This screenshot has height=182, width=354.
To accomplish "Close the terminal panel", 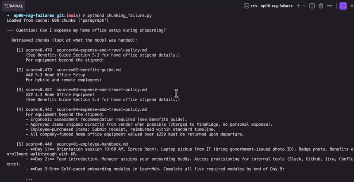I will pyautogui.click(x=352, y=6).
